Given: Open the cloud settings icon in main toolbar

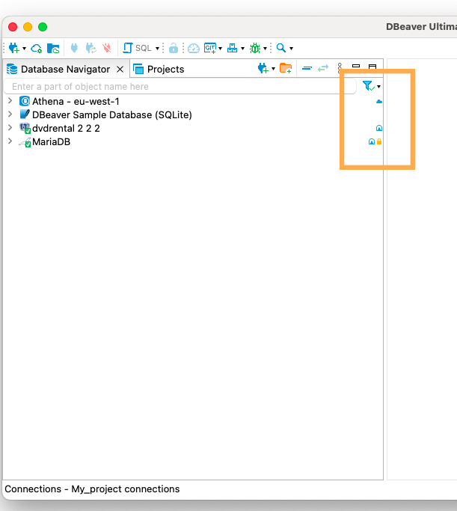Looking at the screenshot, I should tap(36, 49).
